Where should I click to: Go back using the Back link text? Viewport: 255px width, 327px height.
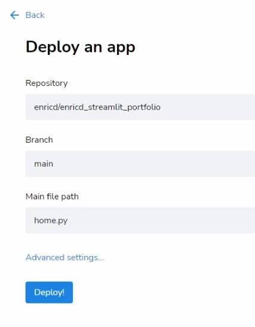pos(35,16)
